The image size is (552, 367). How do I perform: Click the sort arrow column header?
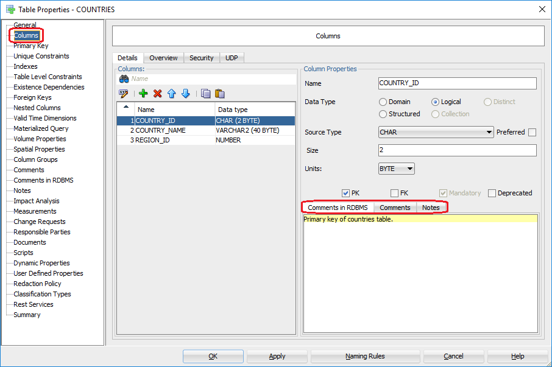coord(126,108)
